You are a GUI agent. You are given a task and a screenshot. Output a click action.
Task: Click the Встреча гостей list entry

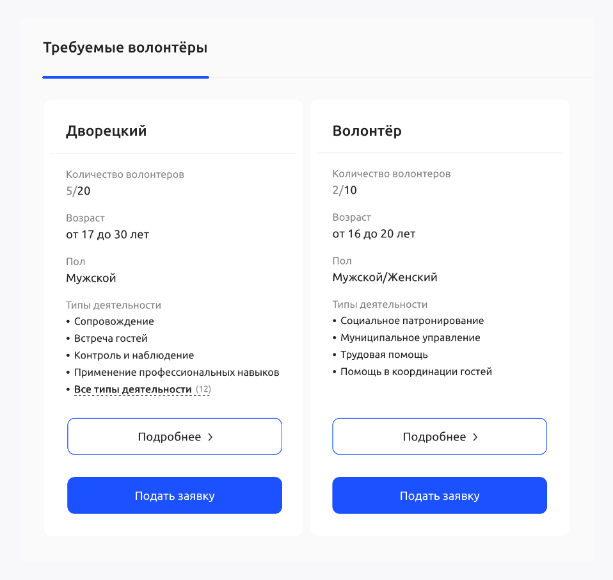(111, 338)
